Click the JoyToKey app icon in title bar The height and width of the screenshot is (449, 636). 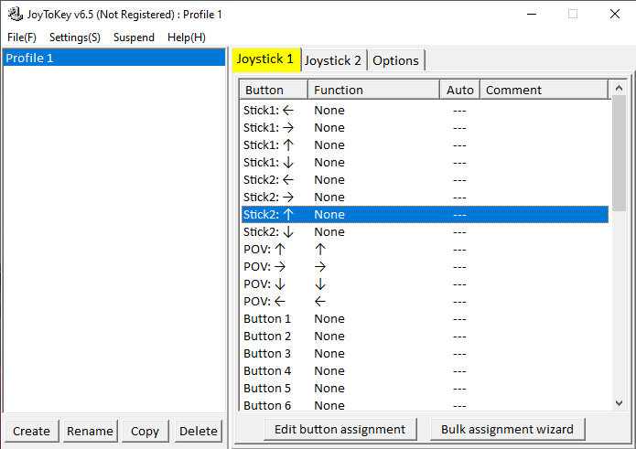pyautogui.click(x=14, y=14)
